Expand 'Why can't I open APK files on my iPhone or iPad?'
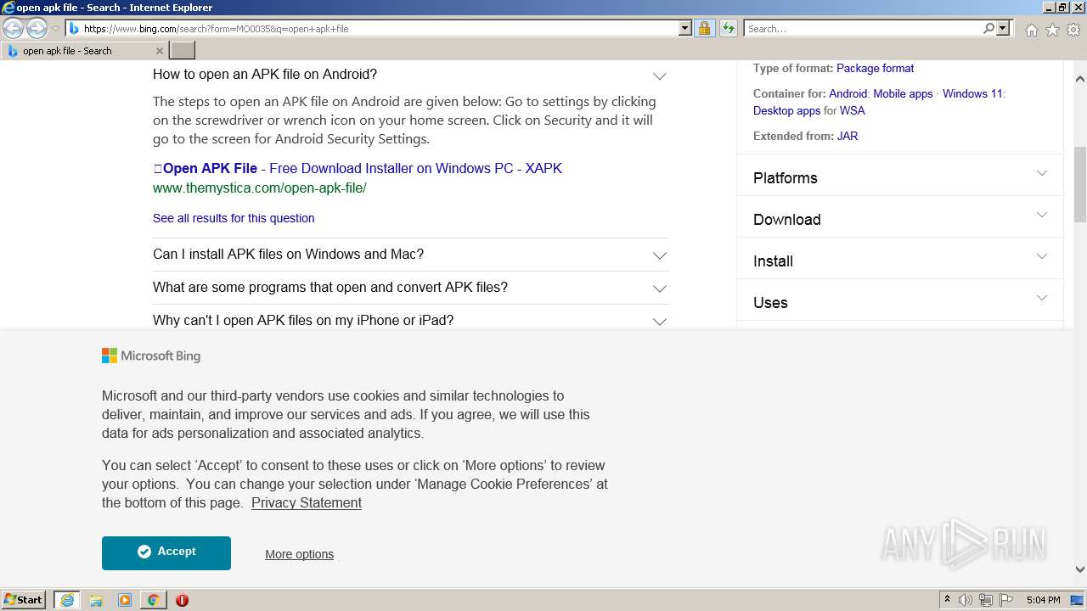Screen dimensions: 1087x611 click(410, 321)
